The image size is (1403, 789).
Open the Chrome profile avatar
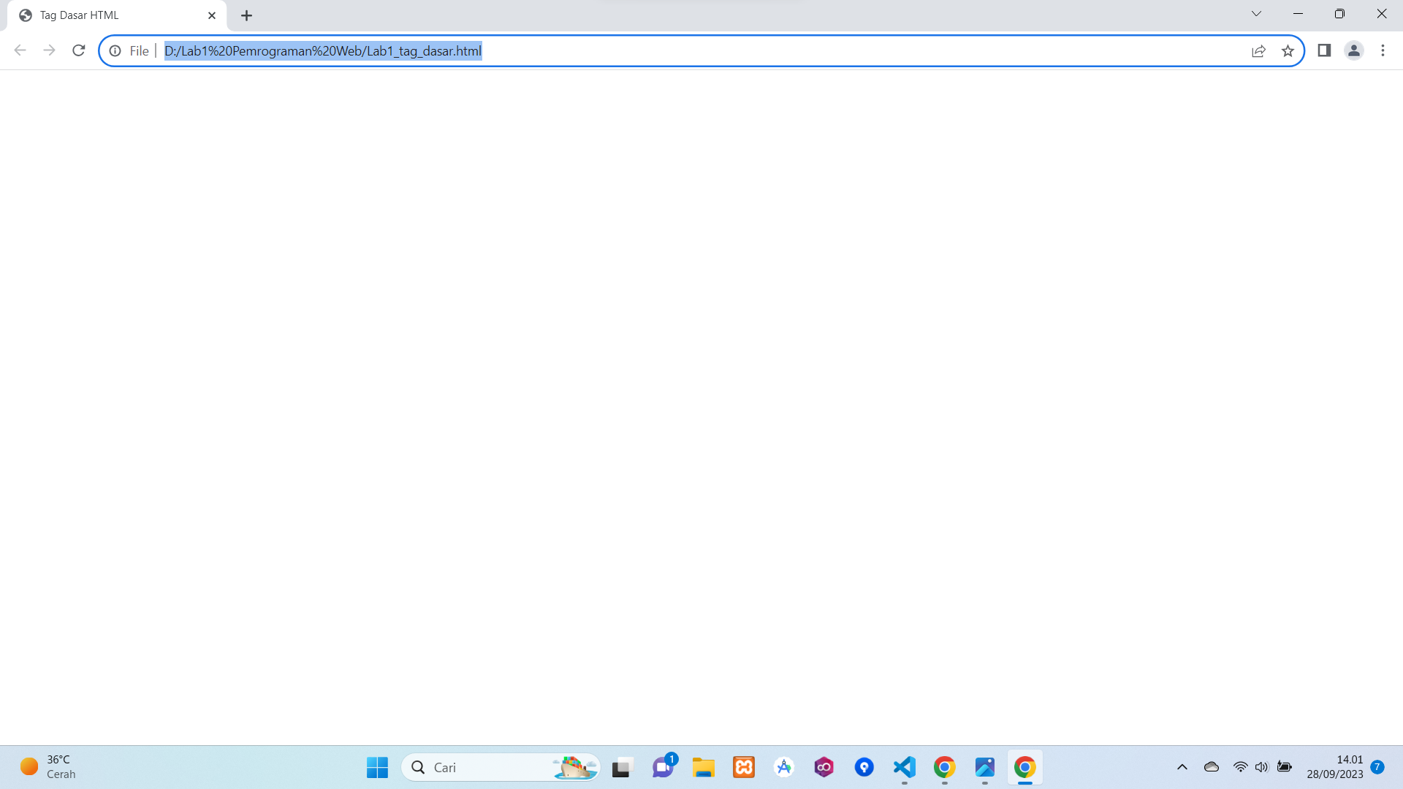click(x=1353, y=50)
